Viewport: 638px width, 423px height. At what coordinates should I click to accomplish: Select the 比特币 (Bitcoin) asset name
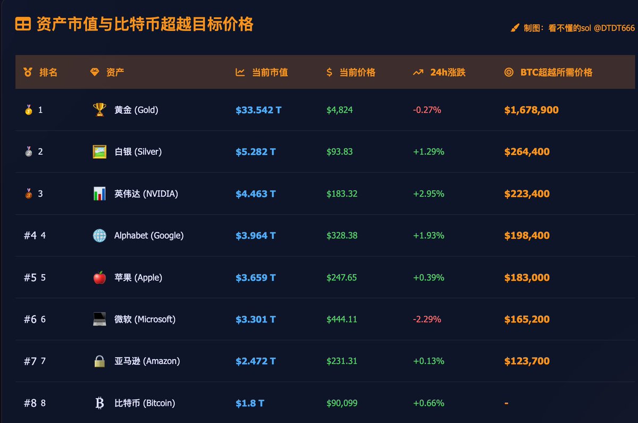(145, 403)
